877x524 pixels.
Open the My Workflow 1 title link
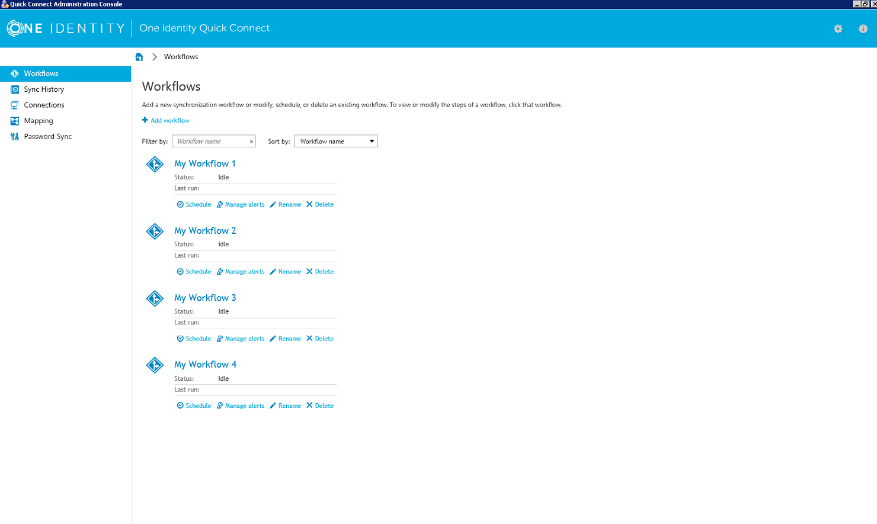click(x=205, y=163)
